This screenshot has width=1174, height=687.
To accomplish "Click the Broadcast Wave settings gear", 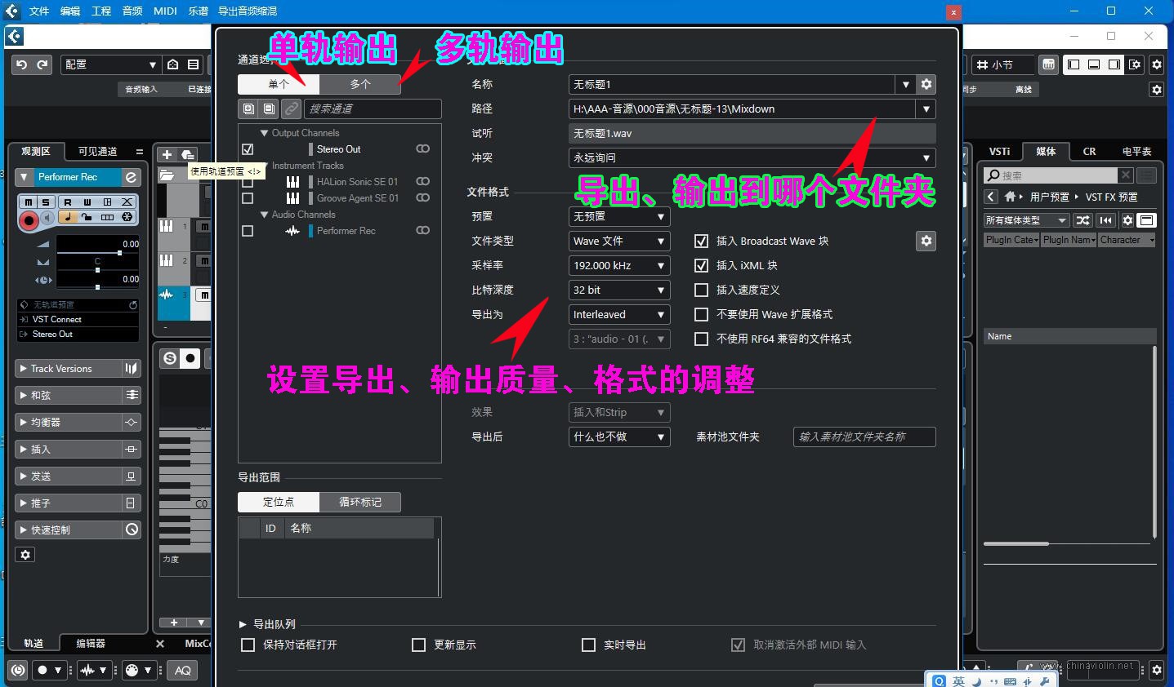I will (x=926, y=241).
